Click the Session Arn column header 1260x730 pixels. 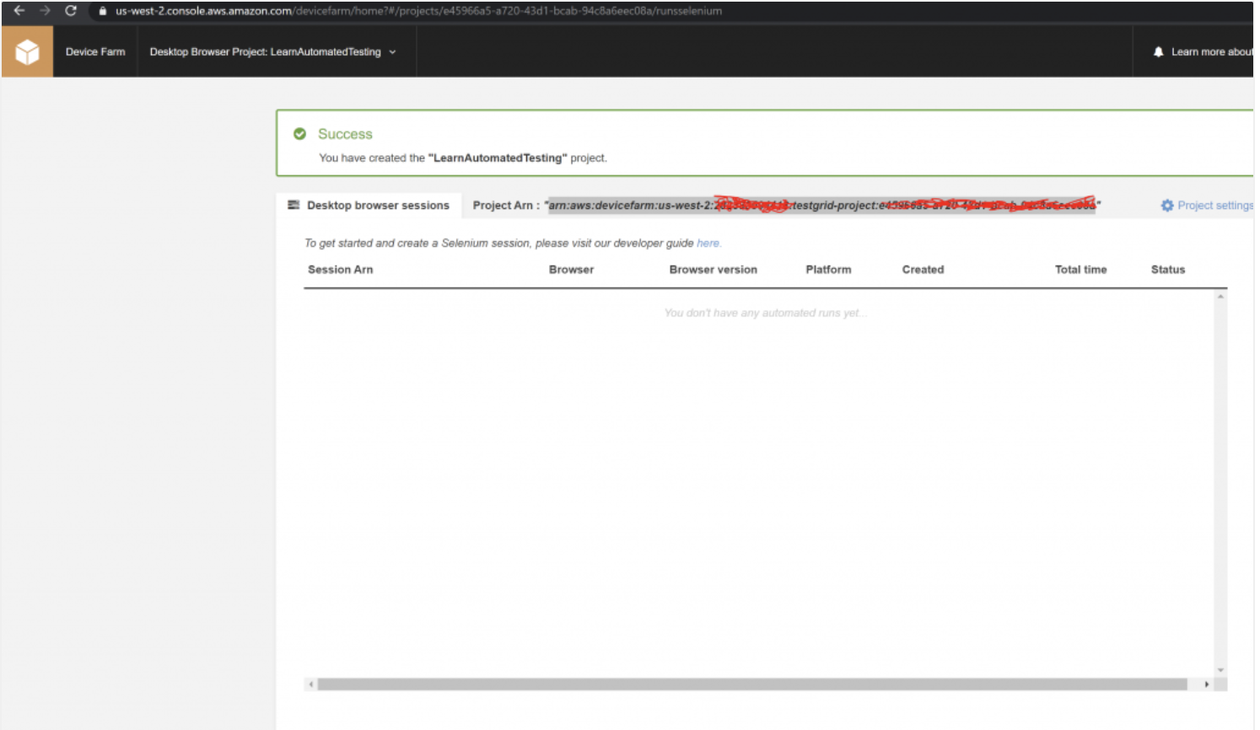(340, 270)
